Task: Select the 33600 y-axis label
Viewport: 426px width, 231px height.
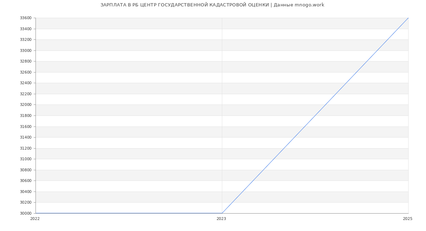Action: pos(26,18)
